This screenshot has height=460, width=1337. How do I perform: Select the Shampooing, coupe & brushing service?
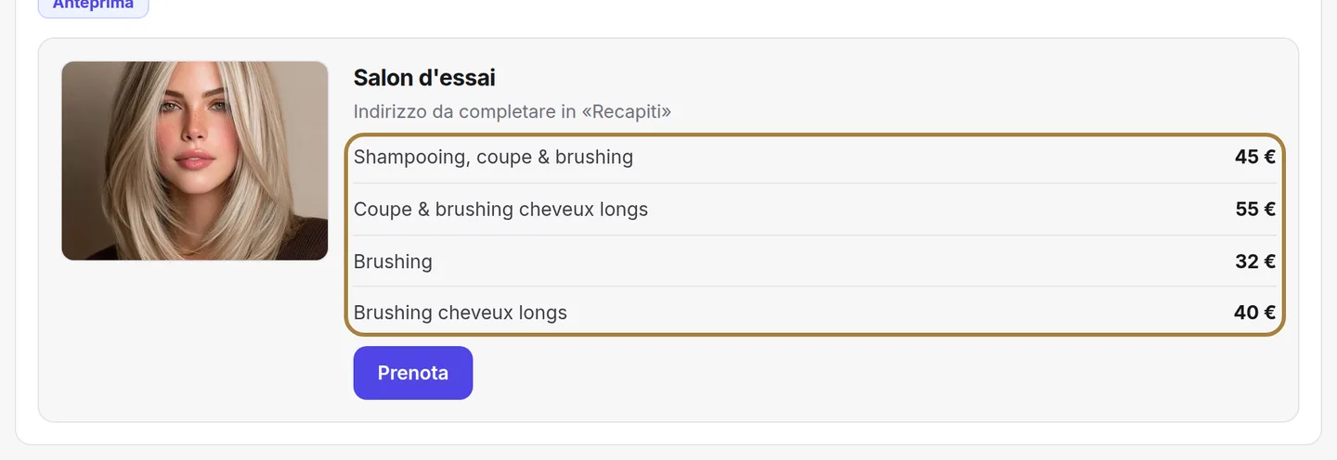point(815,158)
